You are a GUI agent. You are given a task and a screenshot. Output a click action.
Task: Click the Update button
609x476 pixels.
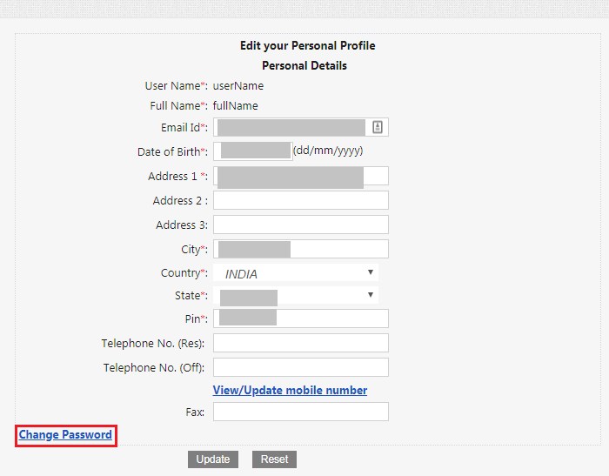(213, 459)
